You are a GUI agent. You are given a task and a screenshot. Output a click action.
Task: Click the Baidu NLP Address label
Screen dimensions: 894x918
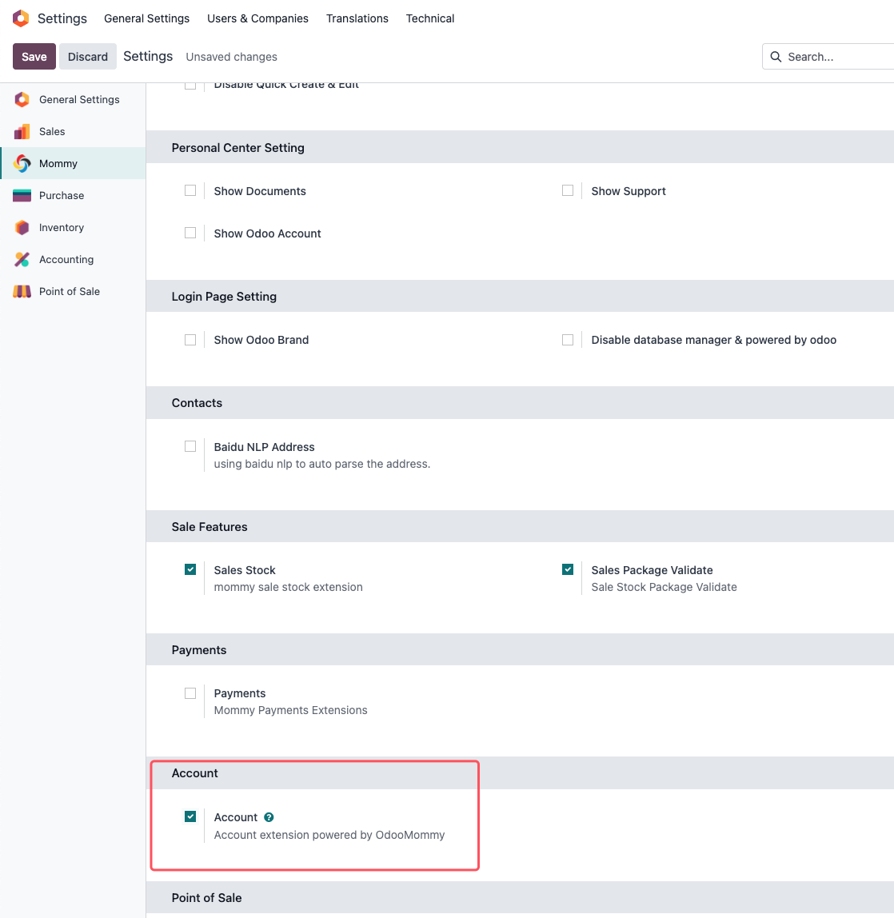(x=264, y=447)
